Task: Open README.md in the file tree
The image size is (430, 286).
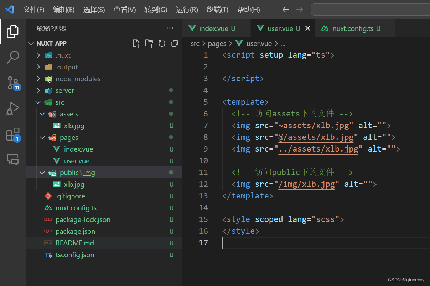Action: [x=75, y=243]
